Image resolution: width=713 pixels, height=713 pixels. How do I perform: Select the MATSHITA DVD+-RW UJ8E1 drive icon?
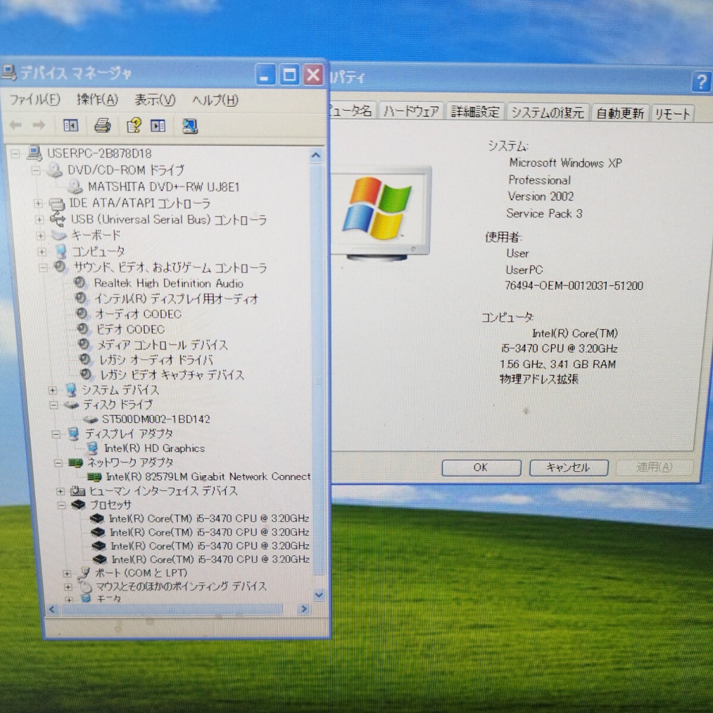click(75, 187)
